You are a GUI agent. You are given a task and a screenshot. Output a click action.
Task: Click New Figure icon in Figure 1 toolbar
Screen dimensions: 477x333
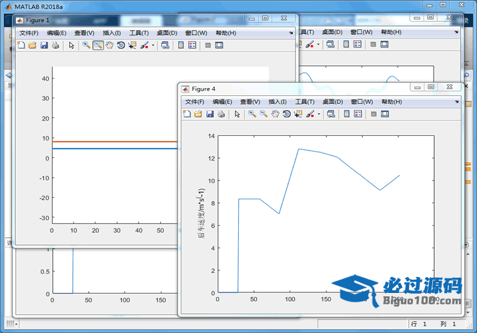[21, 45]
